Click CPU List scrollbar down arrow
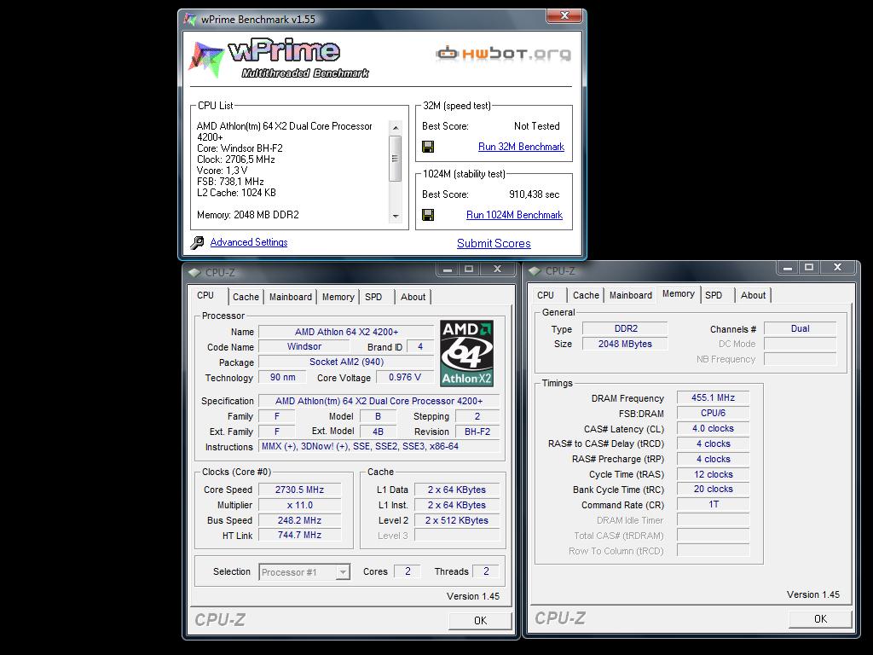The height and width of the screenshot is (655, 873). click(396, 216)
